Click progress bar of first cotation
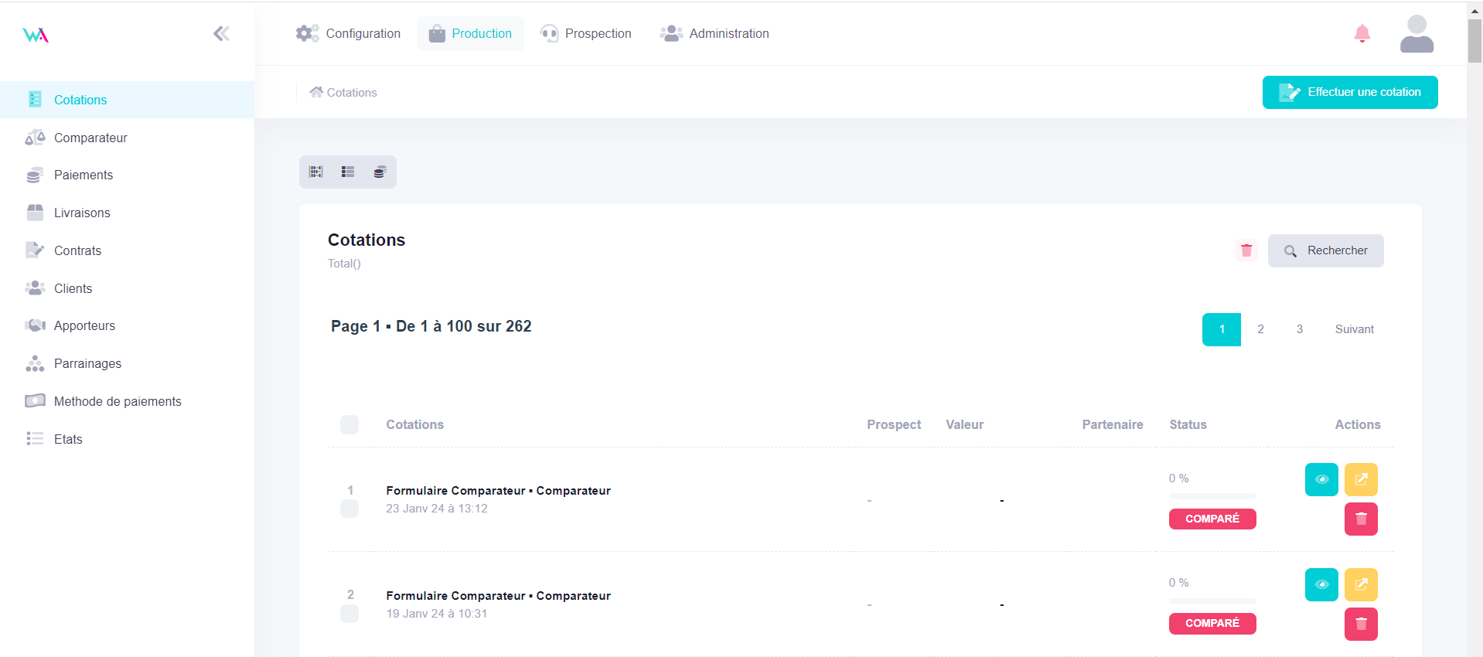1483x657 pixels. pyautogui.click(x=1212, y=495)
